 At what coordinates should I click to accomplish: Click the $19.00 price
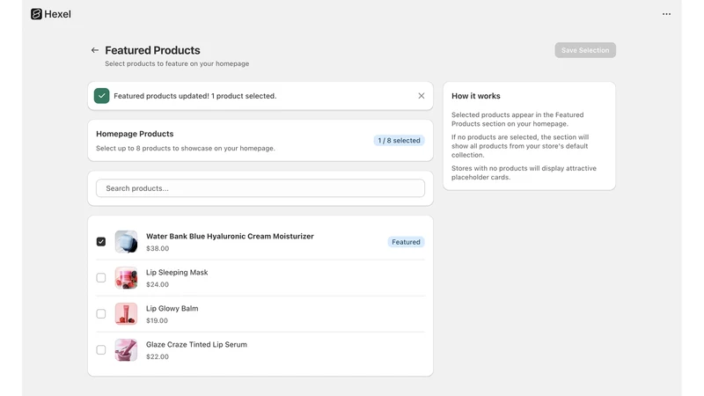pyautogui.click(x=158, y=320)
